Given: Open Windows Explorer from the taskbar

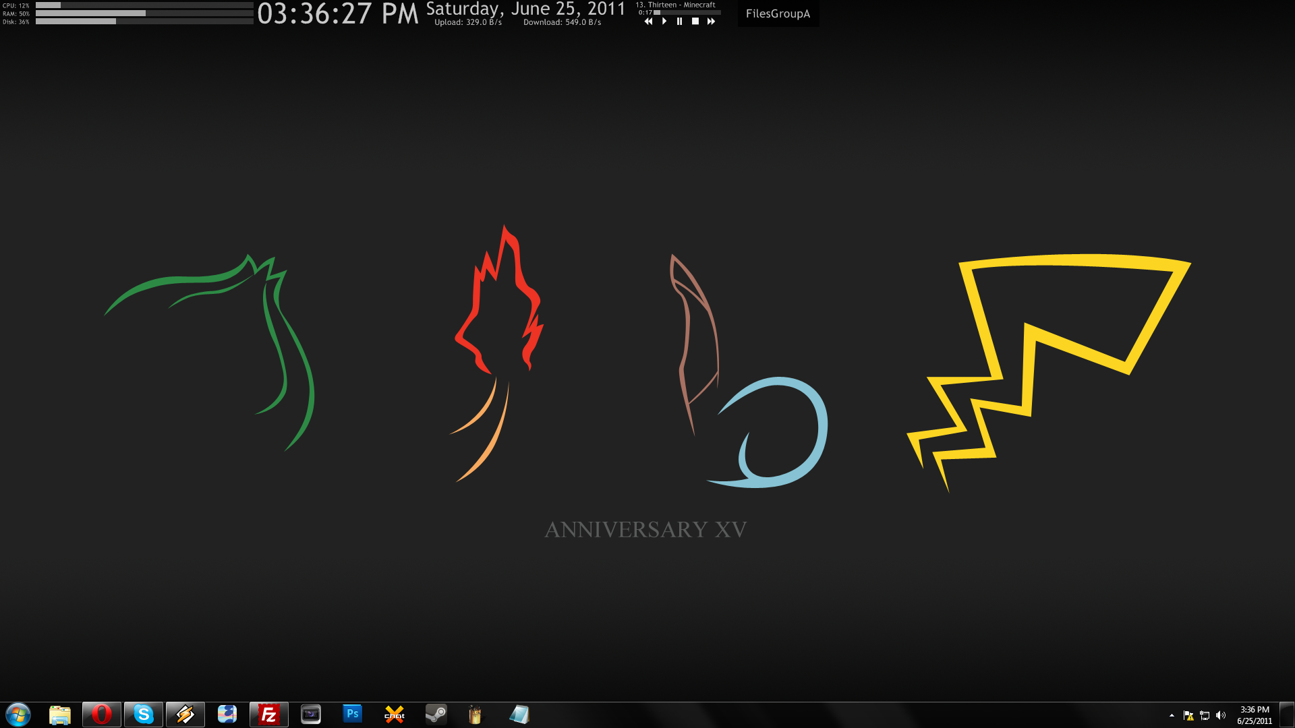Looking at the screenshot, I should 60,715.
